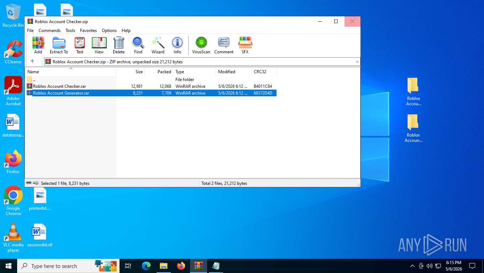This screenshot has height=273, width=484.
Task: Open Recycle Bin on desktop
Action: pyautogui.click(x=13, y=16)
